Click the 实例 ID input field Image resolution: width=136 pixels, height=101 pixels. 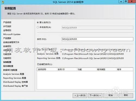point(97,39)
